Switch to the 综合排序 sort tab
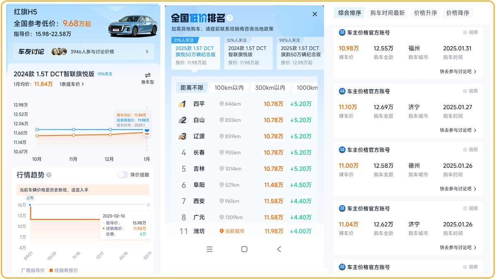Image resolution: width=496 pixels, height=279 pixels. 349,13
